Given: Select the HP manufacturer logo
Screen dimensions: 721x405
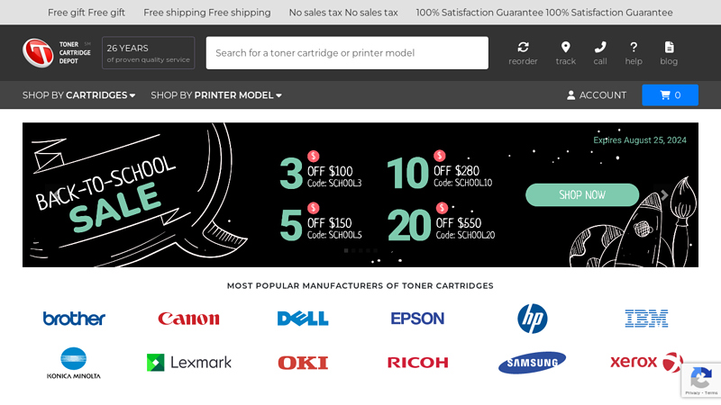Looking at the screenshot, I should coord(532,319).
